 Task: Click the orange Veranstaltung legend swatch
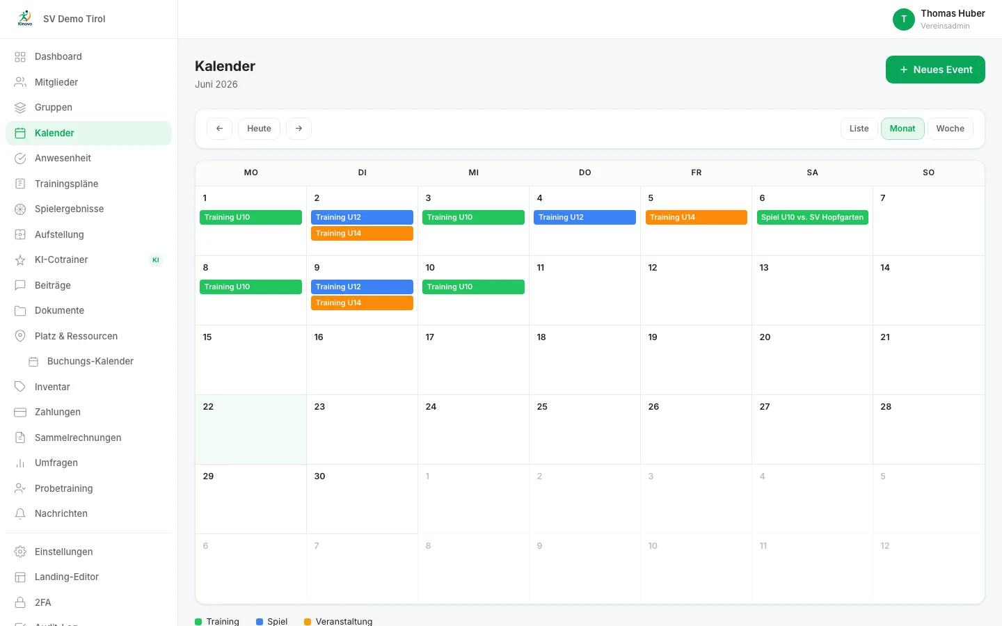pos(308,622)
